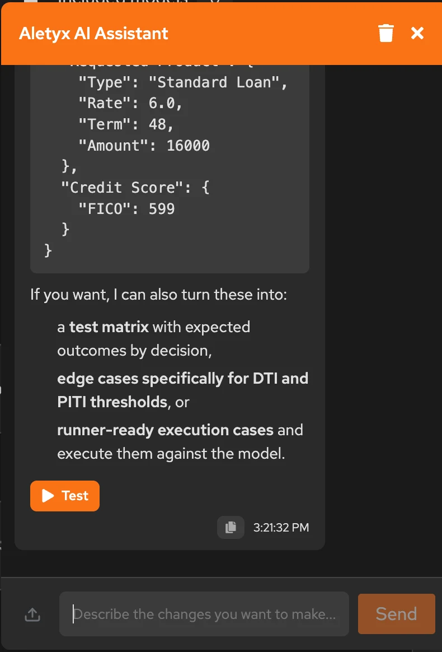Clear the chat with the trash icon
The width and height of the screenshot is (442, 652).
(385, 33)
